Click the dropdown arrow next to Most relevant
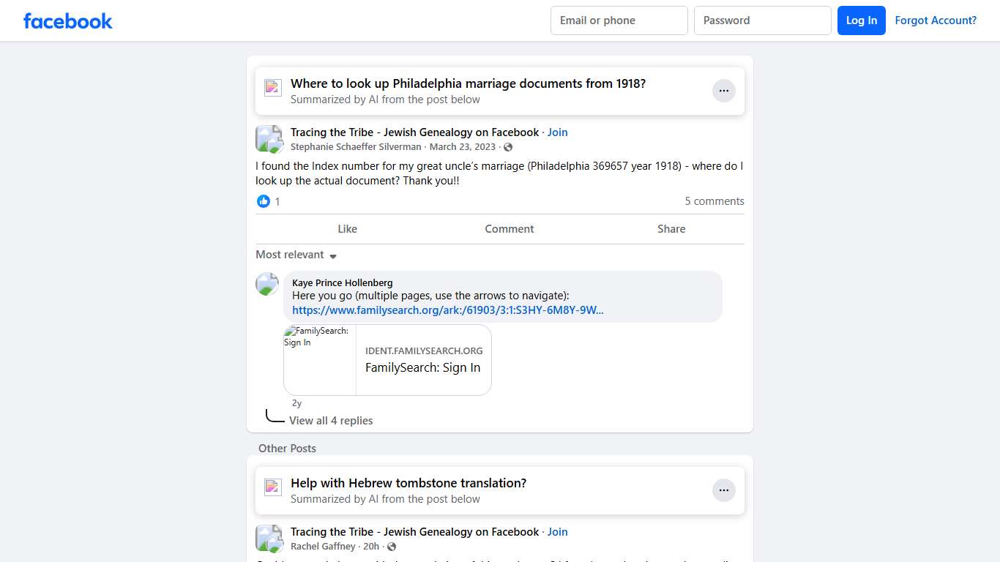The width and height of the screenshot is (1000, 562). pyautogui.click(x=333, y=256)
